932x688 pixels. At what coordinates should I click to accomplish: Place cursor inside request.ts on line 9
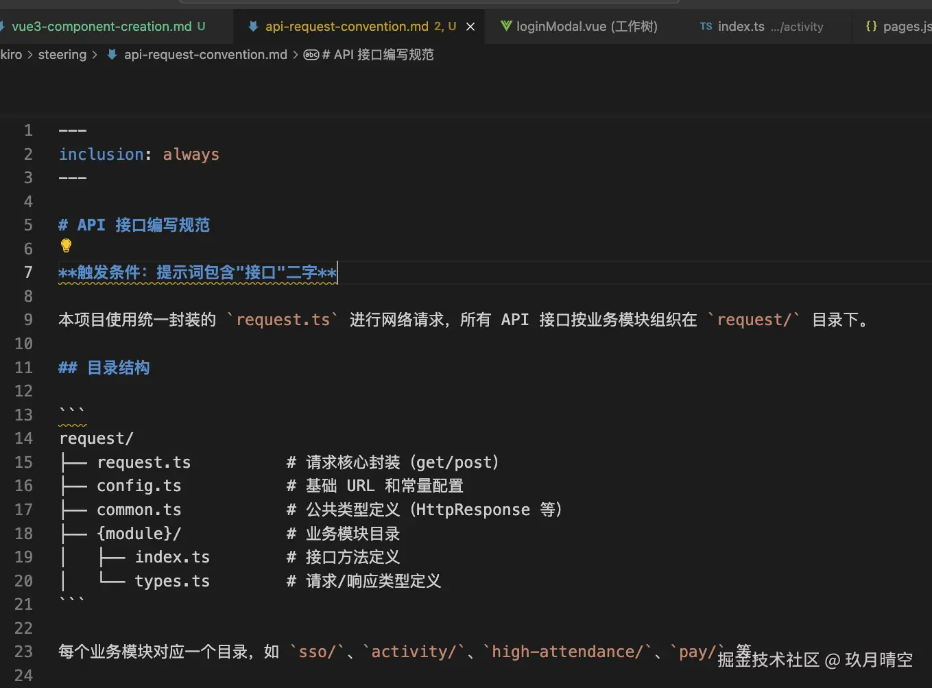[x=283, y=320]
